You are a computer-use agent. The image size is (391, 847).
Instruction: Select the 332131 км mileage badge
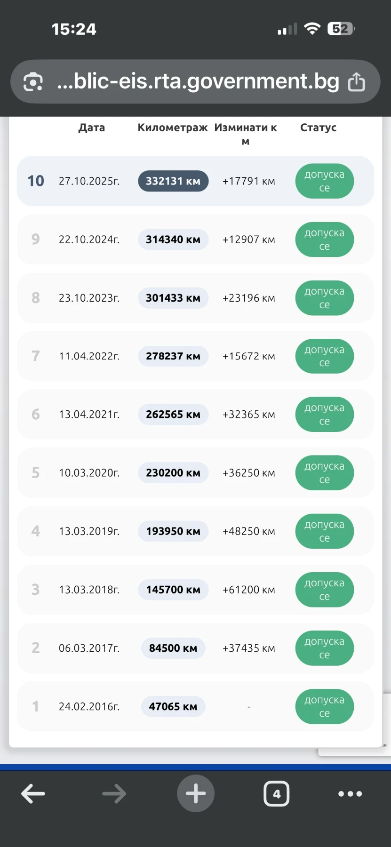pyautogui.click(x=173, y=181)
